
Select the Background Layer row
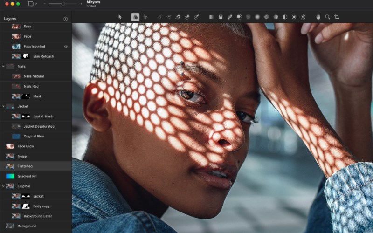pyautogui.click(x=36, y=216)
